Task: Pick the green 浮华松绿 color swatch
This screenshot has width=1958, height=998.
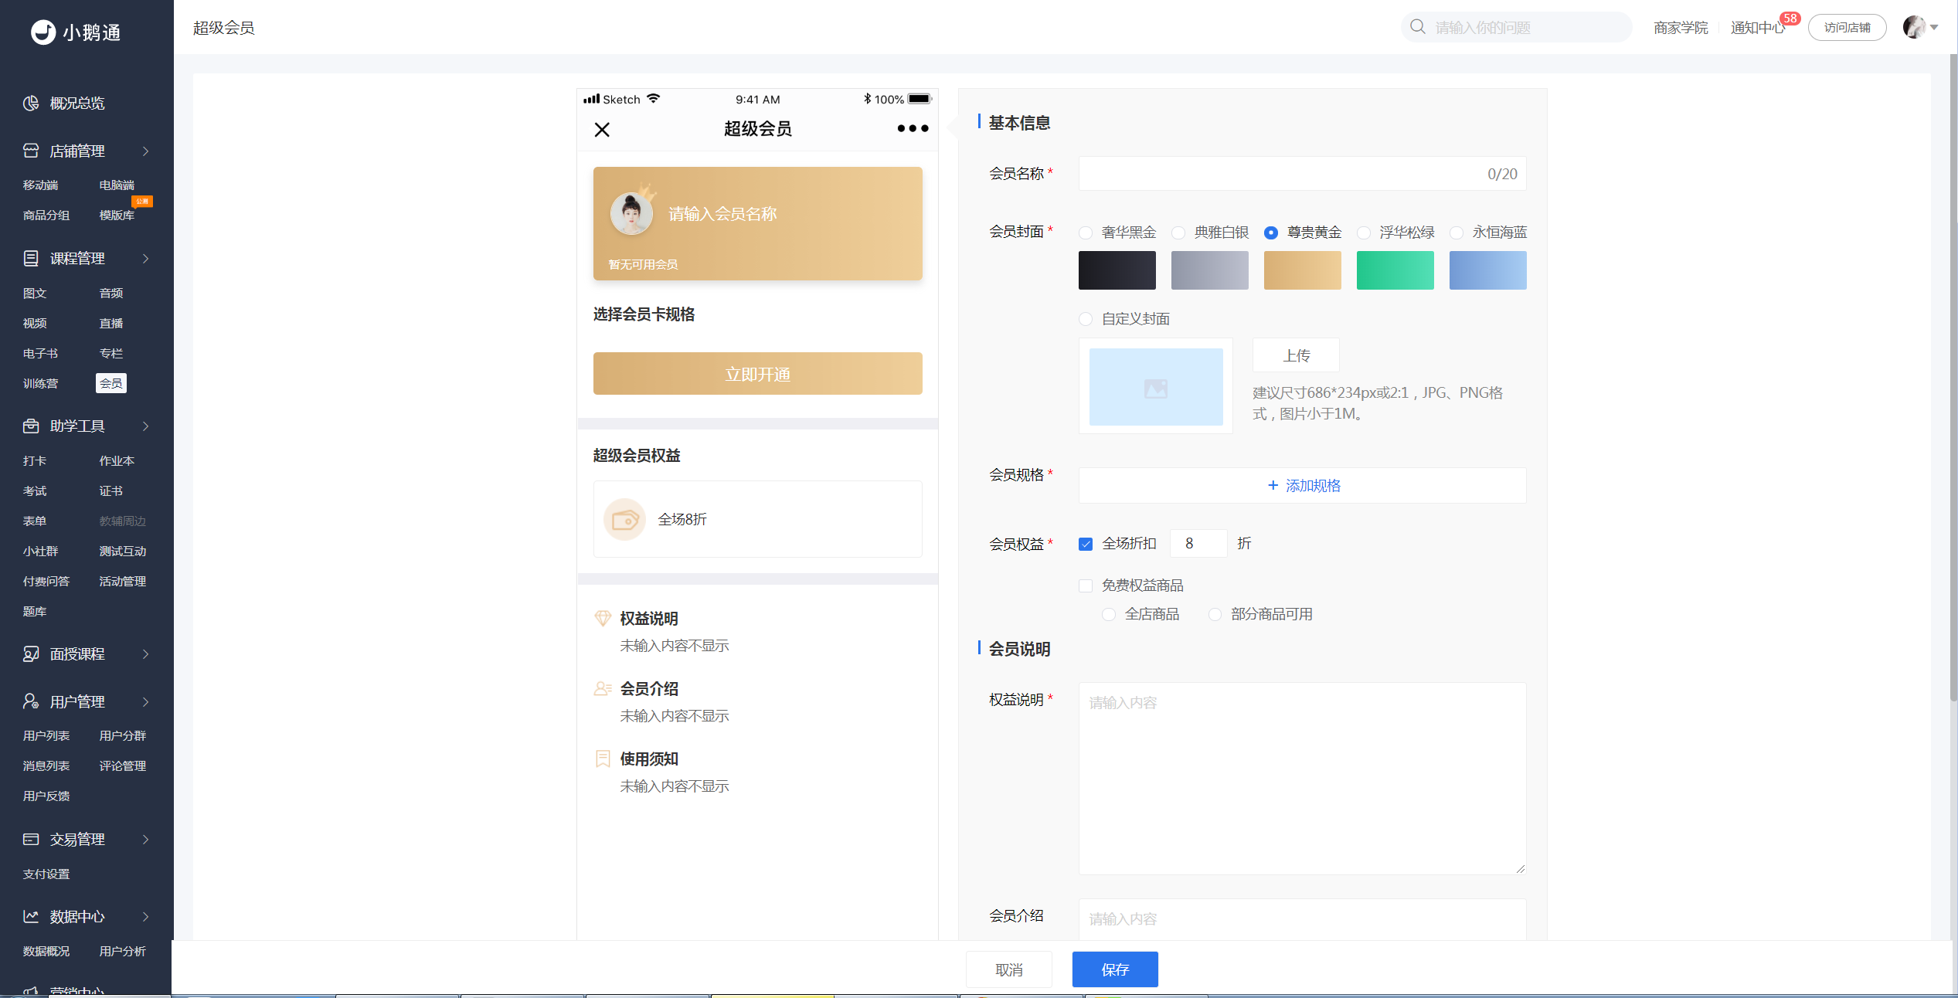Action: pos(1395,270)
